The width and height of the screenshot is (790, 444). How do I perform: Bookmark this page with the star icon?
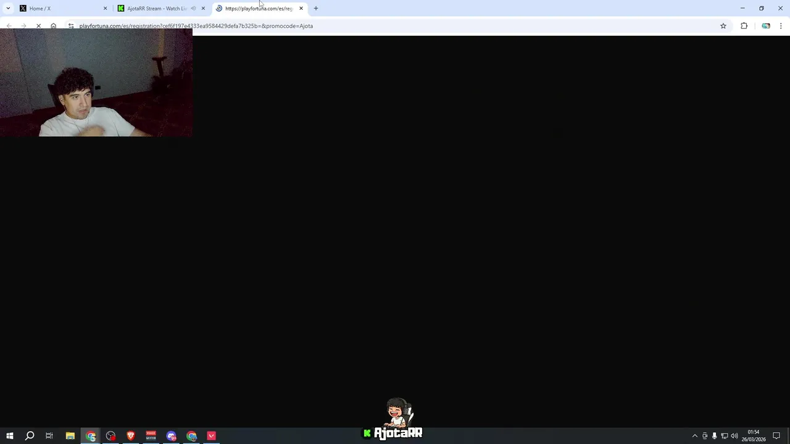[x=723, y=26]
